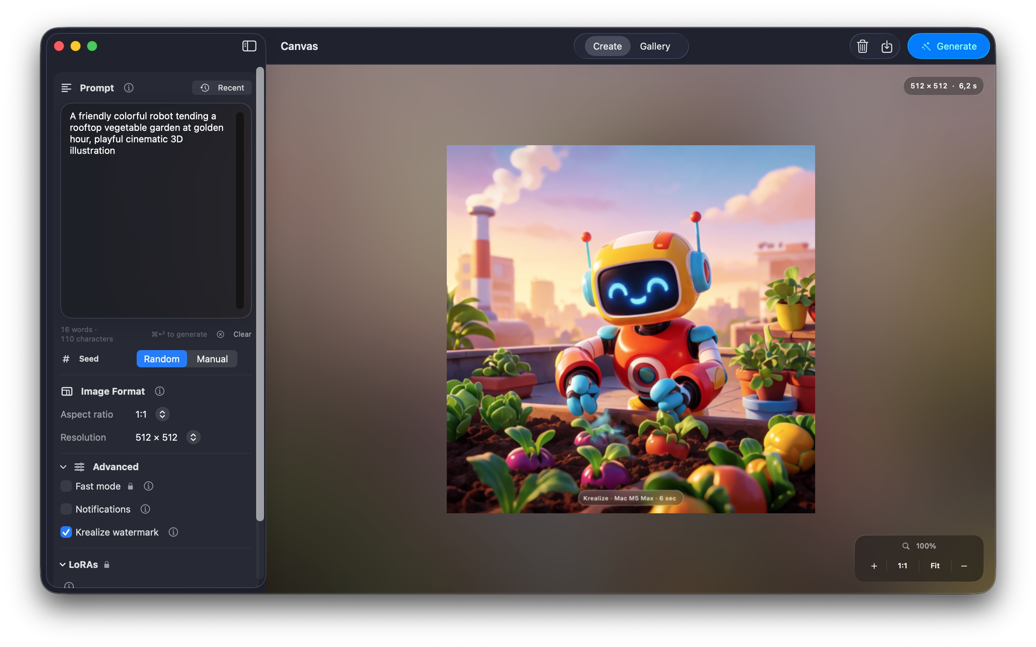Screen dimensions: 1036x647
Task: Set zoom to 1:1
Action: (903, 566)
